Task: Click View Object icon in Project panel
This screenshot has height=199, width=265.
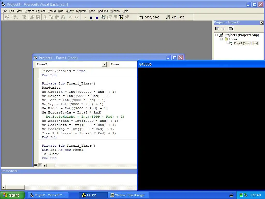Action: pyautogui.click(x=223, y=29)
